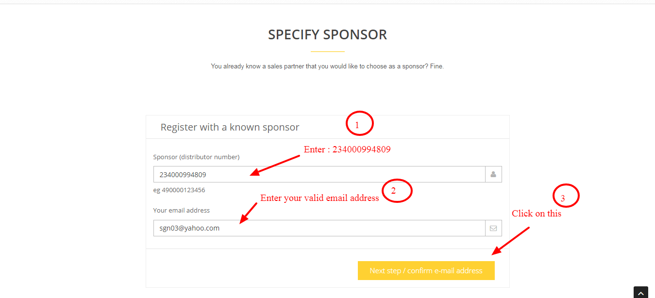Click the red 'Enter : 234000994809' annotation
The image size is (655, 298).
[x=347, y=149]
